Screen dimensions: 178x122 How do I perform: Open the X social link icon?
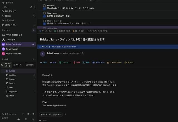(26, 119)
